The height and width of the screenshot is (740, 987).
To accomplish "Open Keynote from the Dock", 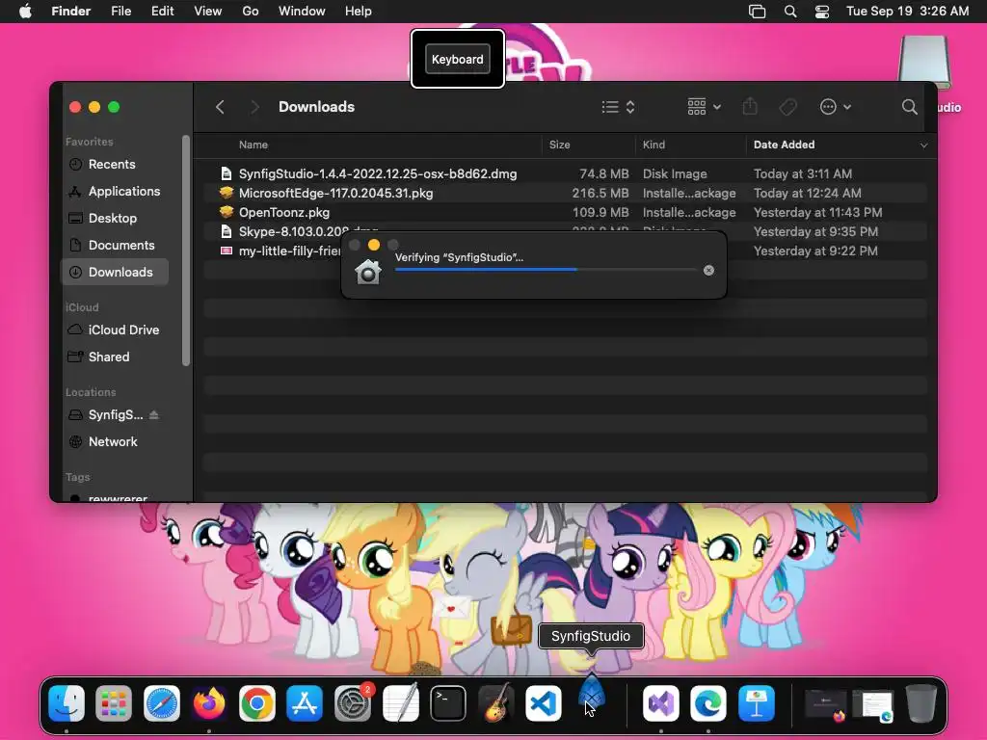I will [756, 702].
